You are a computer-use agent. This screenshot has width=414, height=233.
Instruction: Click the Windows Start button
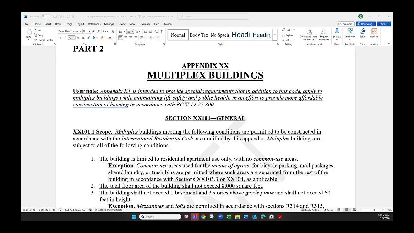(134, 217)
